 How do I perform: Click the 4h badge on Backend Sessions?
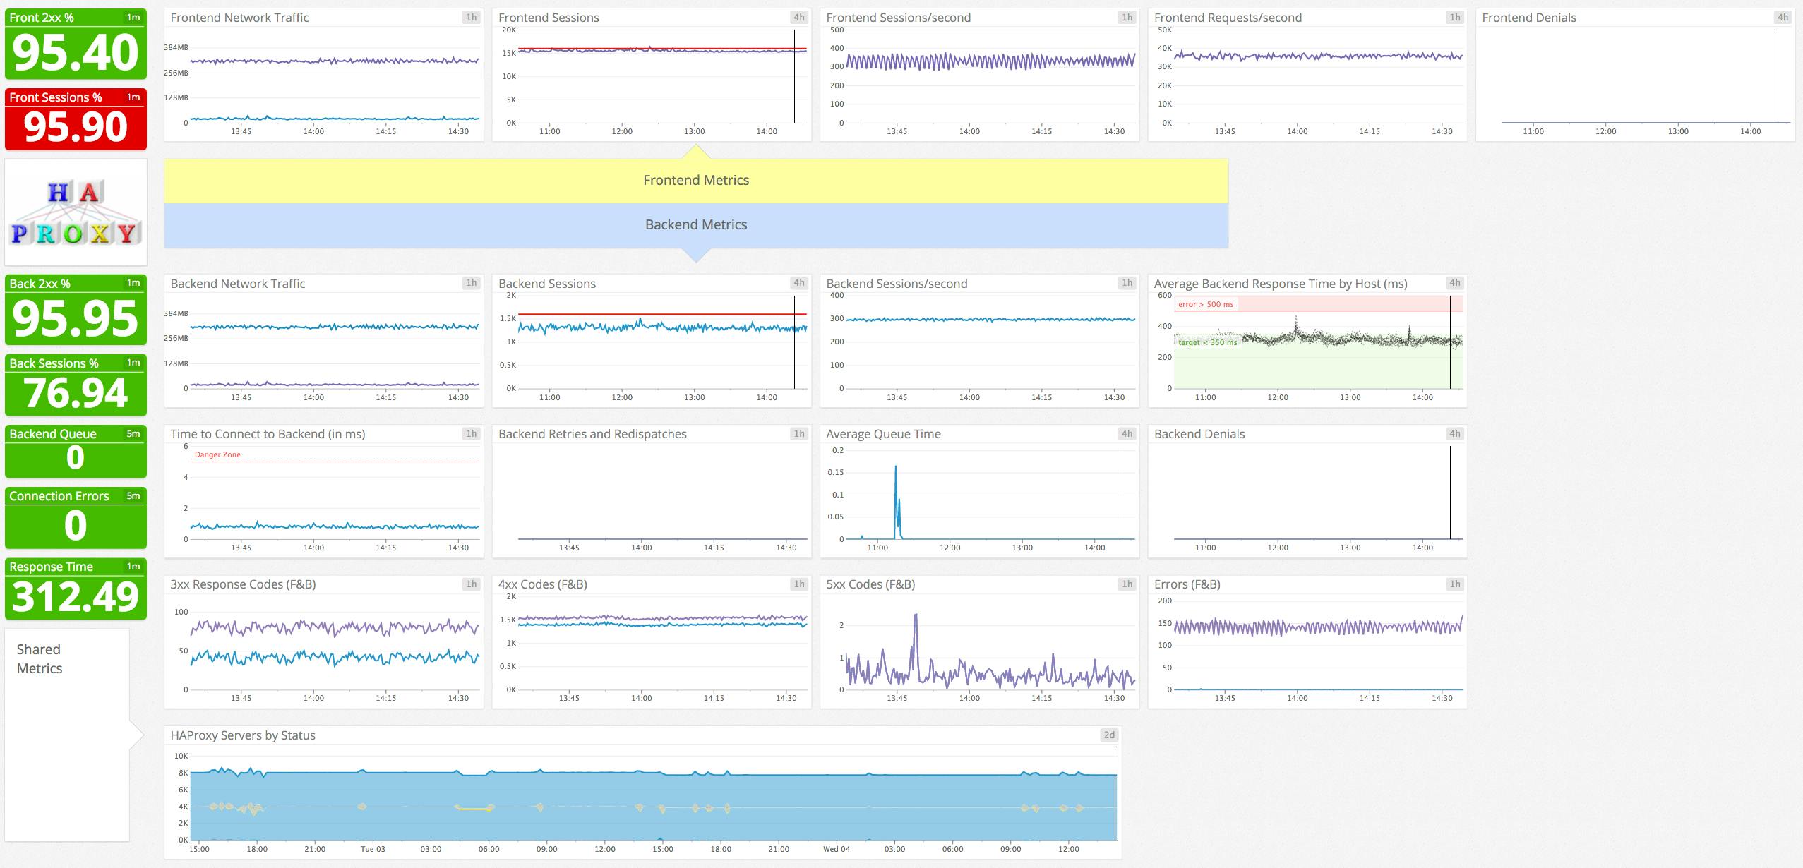tap(799, 283)
